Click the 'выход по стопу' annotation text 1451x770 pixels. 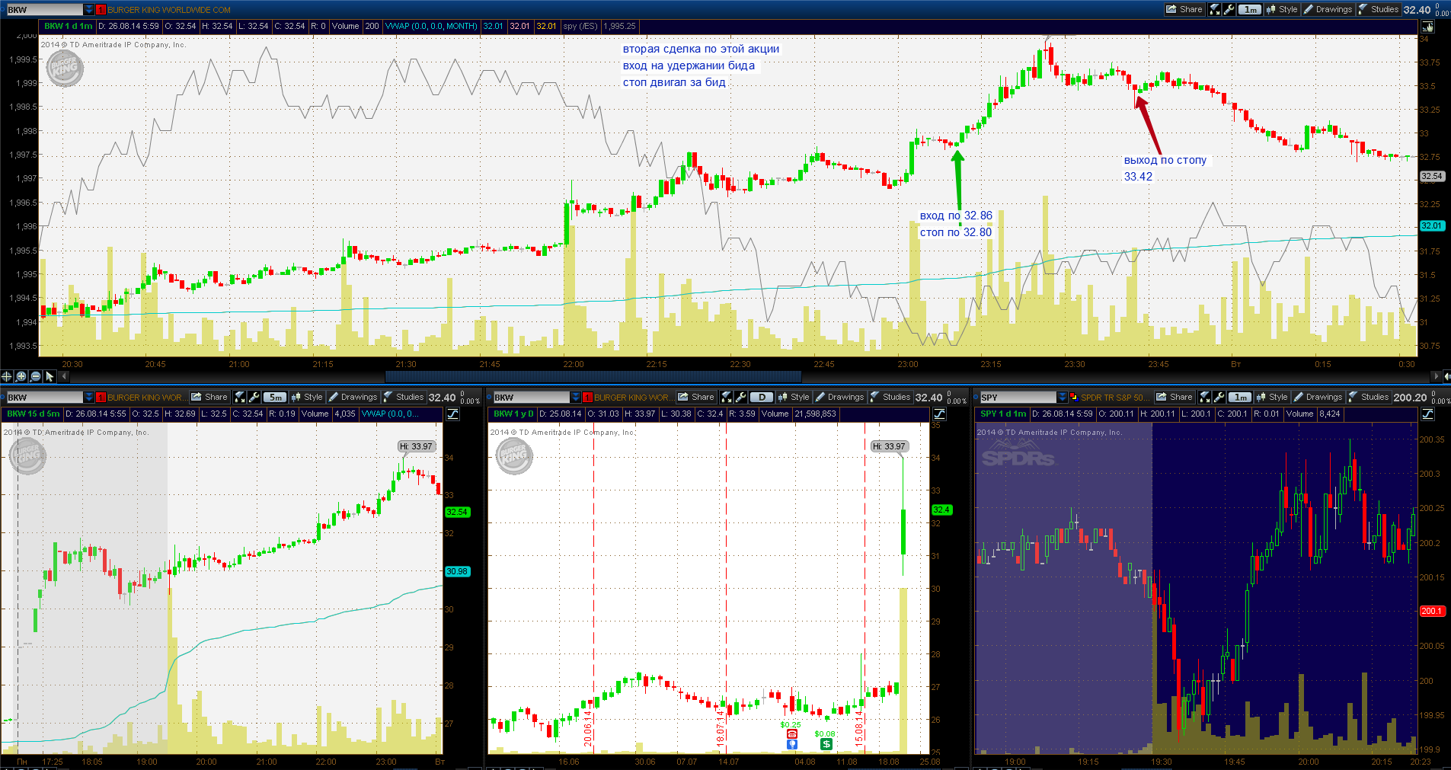(1165, 160)
